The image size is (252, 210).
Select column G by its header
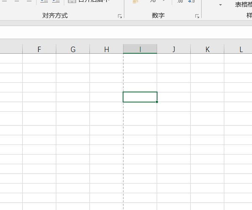click(x=73, y=49)
